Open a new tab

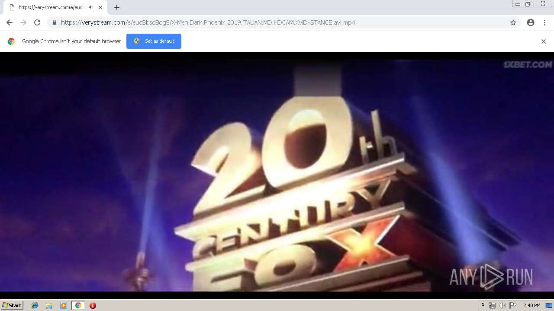(x=117, y=7)
